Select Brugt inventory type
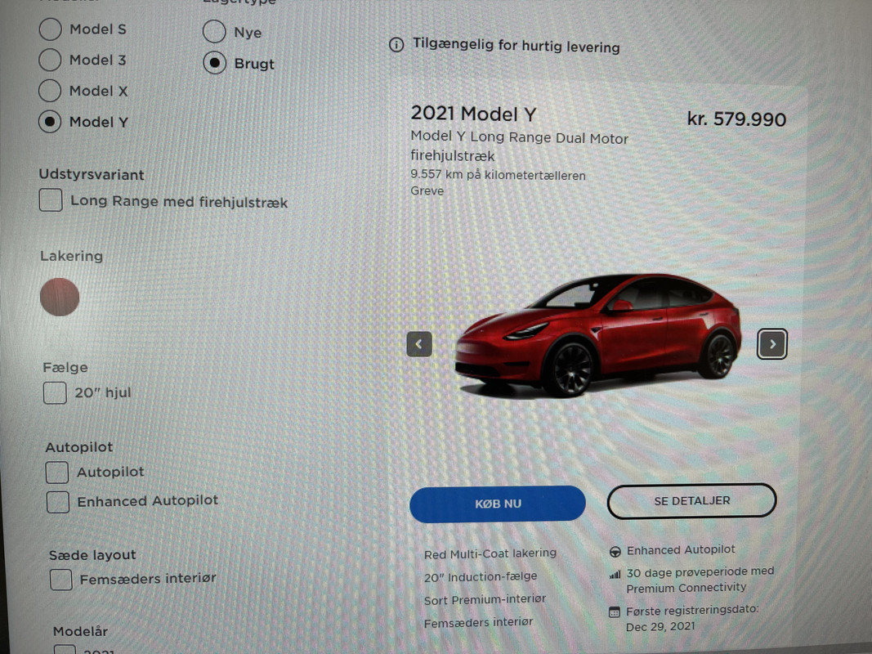872x654 pixels. point(214,63)
